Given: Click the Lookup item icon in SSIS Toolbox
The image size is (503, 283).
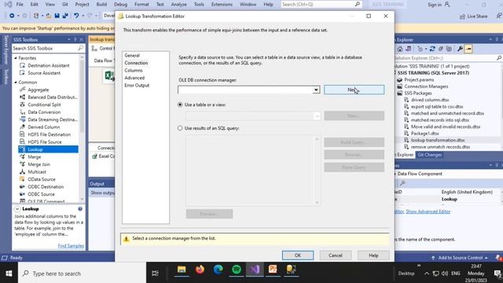Looking at the screenshot, I should pos(22,149).
